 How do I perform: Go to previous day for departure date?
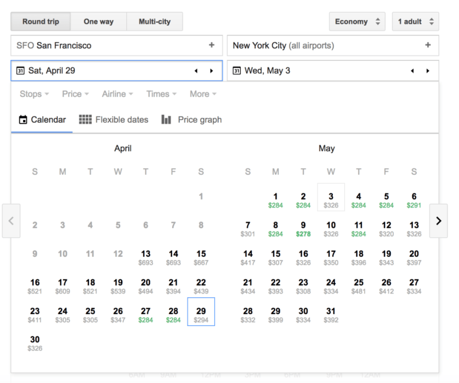(196, 71)
